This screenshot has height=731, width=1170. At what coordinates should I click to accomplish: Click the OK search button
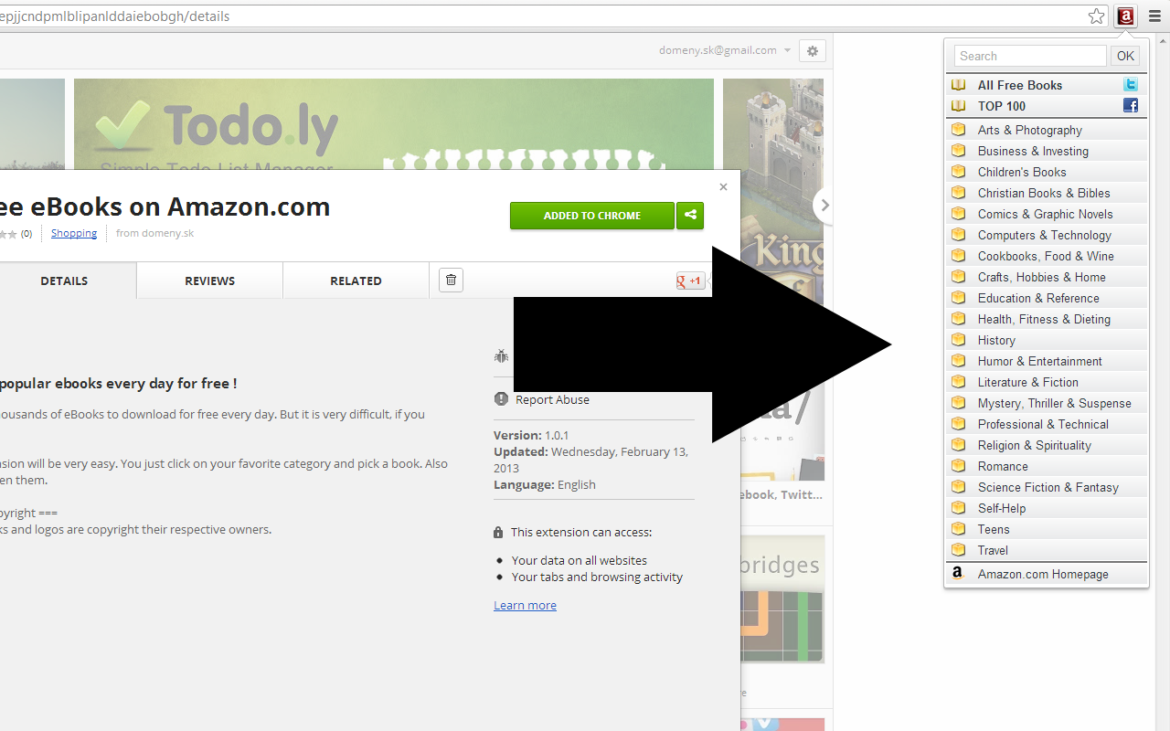tap(1125, 56)
